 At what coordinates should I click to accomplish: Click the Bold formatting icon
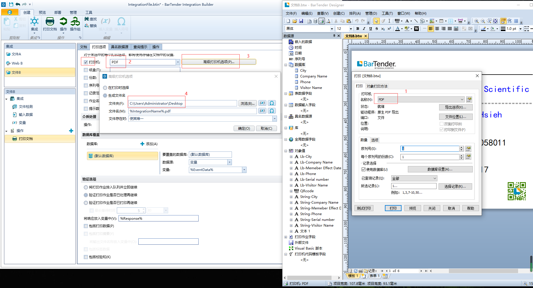click(x=358, y=29)
